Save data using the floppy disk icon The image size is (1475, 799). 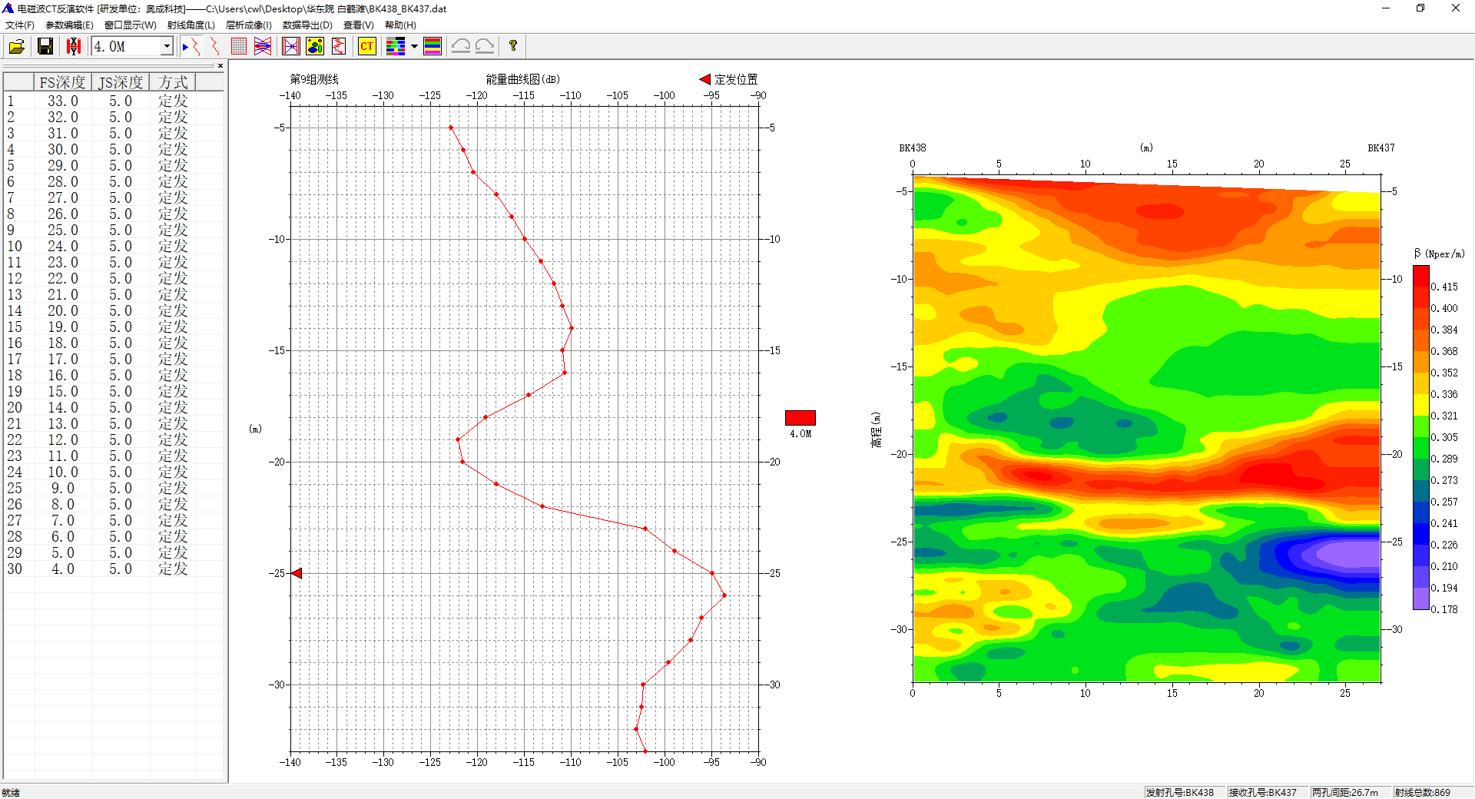45,47
